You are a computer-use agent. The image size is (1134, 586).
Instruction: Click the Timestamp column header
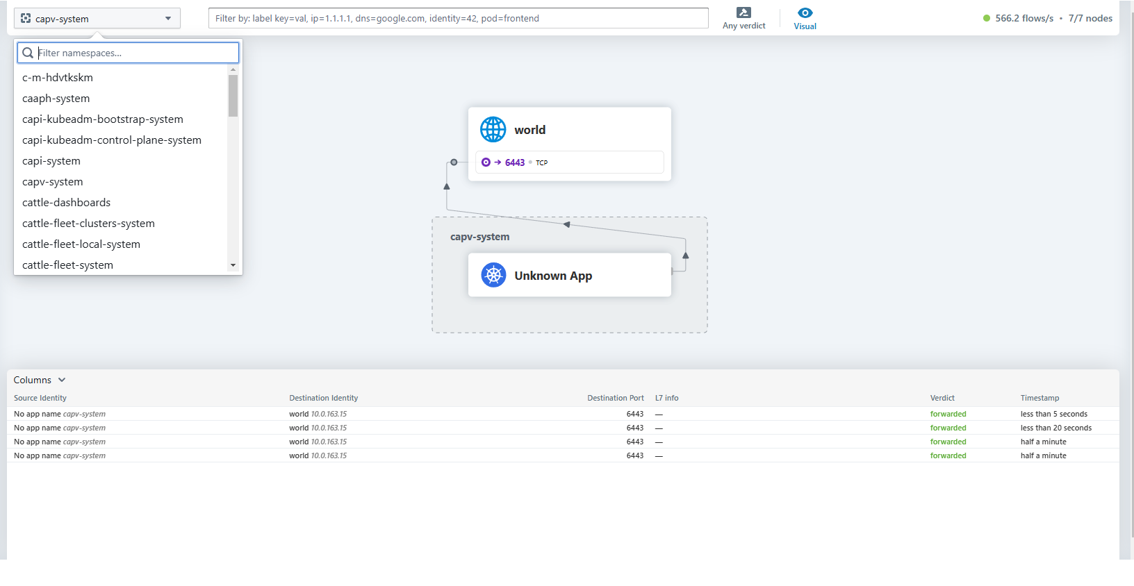tap(1039, 398)
